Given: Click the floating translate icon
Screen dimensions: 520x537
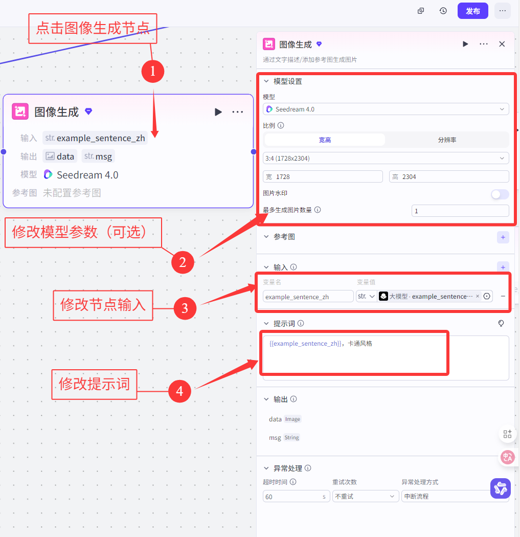Looking at the screenshot, I should coord(508,457).
